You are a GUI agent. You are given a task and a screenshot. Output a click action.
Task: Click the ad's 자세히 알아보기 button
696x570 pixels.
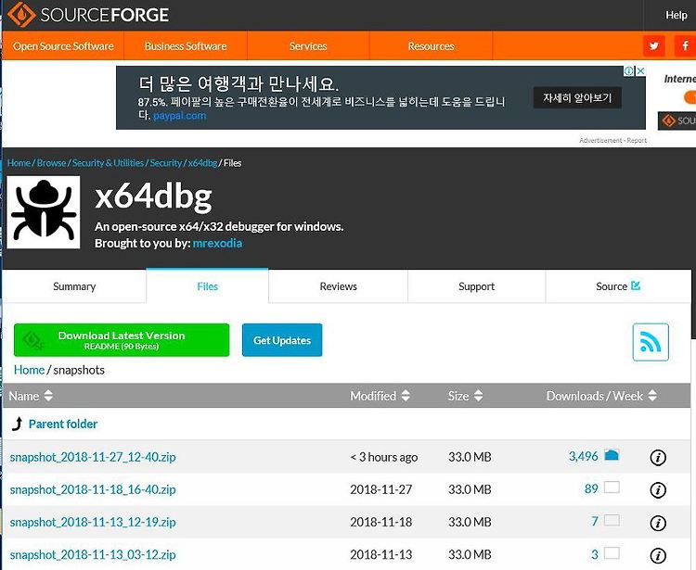coord(577,97)
